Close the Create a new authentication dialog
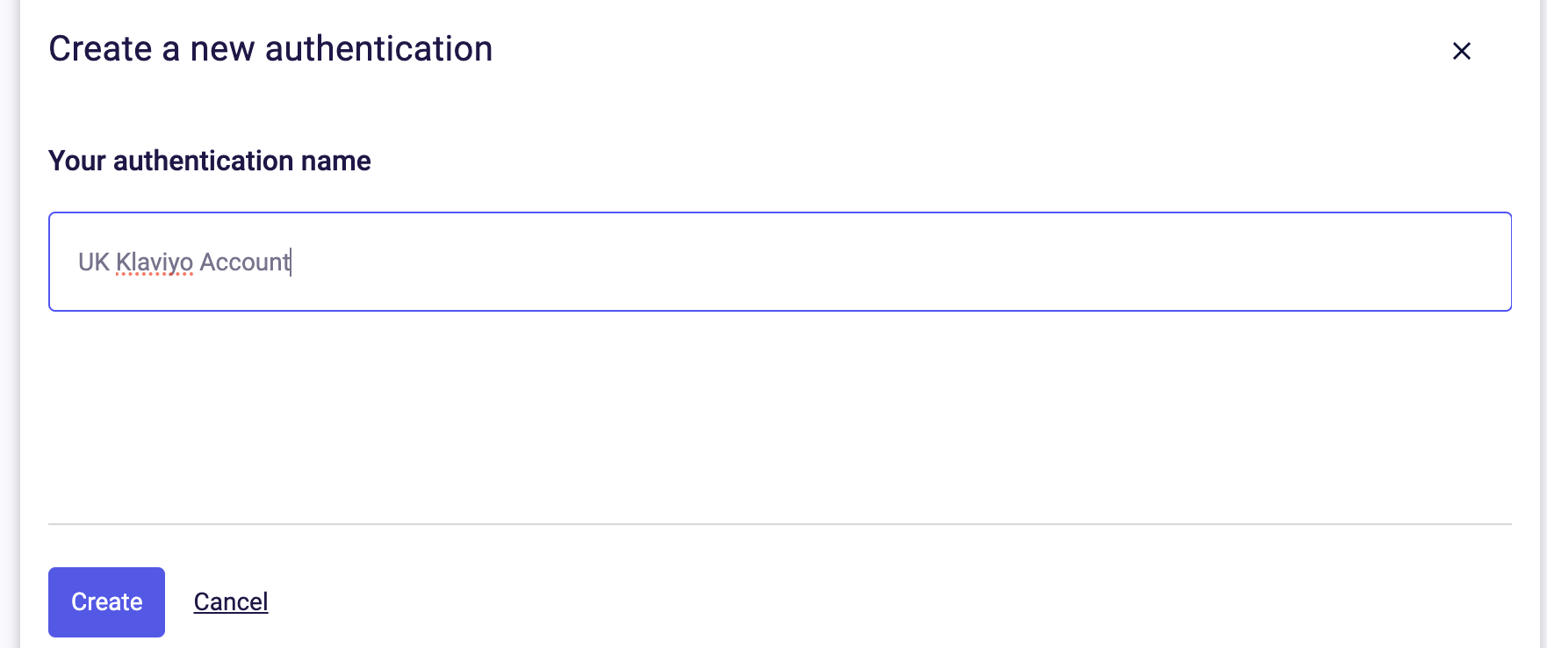This screenshot has width=1547, height=648. (1461, 51)
